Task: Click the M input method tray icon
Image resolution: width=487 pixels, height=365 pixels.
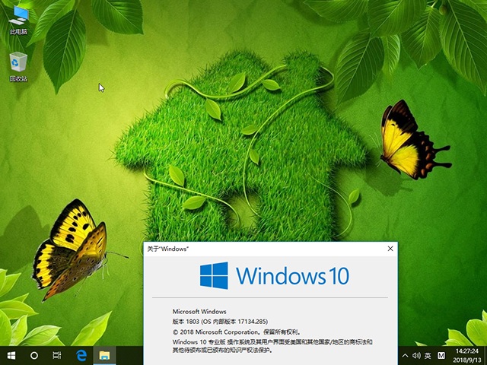Action: tap(441, 356)
